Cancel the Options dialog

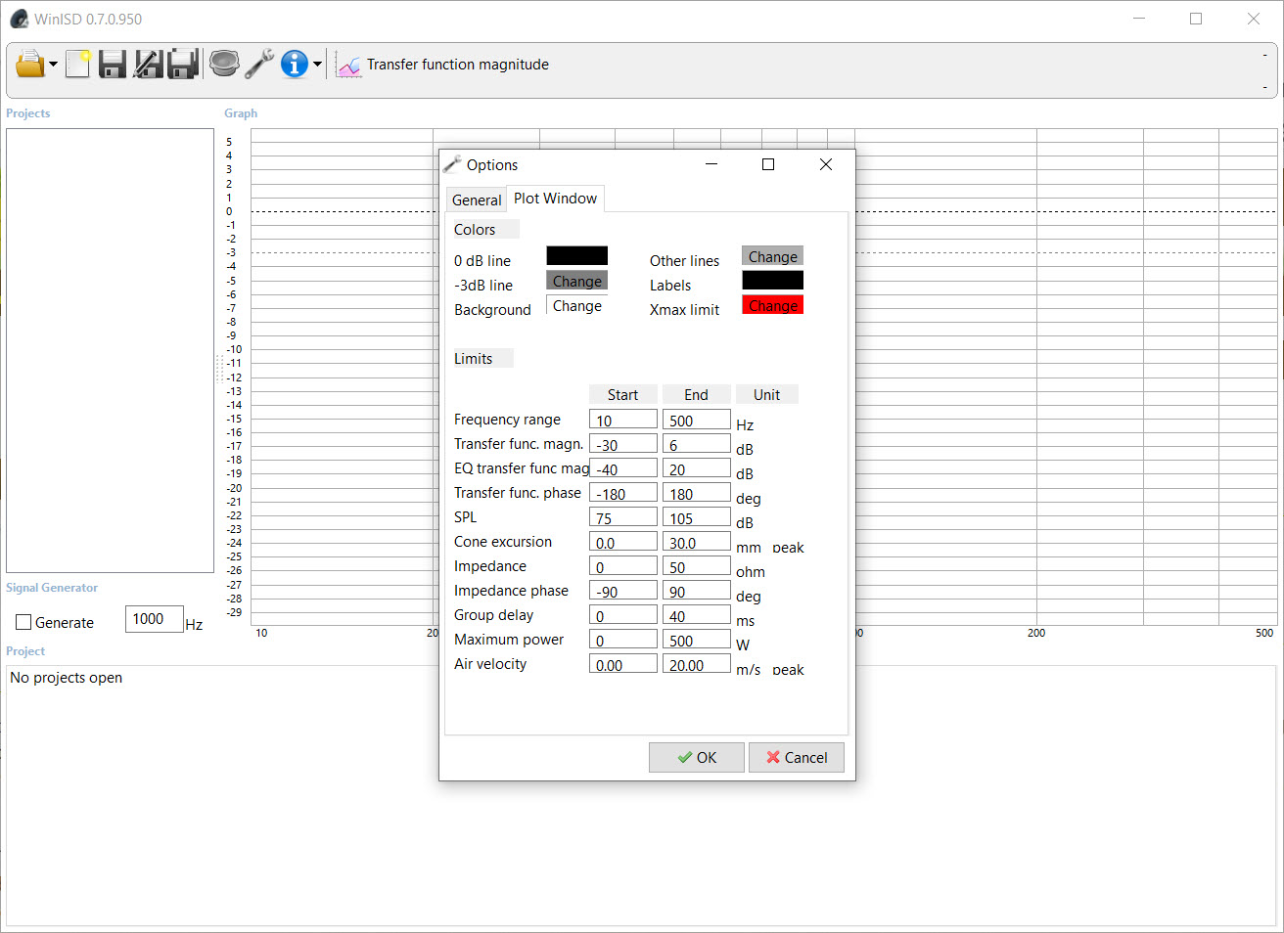(796, 758)
